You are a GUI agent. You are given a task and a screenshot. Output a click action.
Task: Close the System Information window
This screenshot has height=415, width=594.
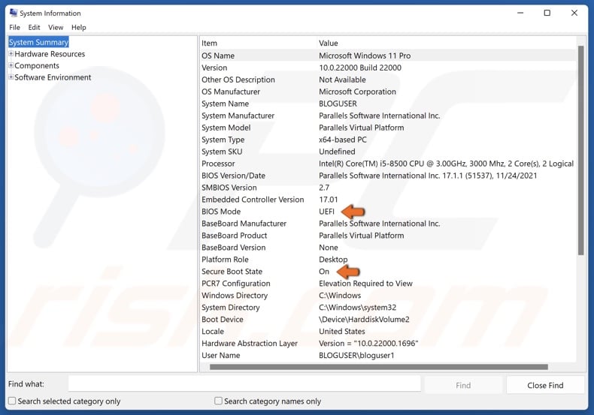tap(574, 13)
